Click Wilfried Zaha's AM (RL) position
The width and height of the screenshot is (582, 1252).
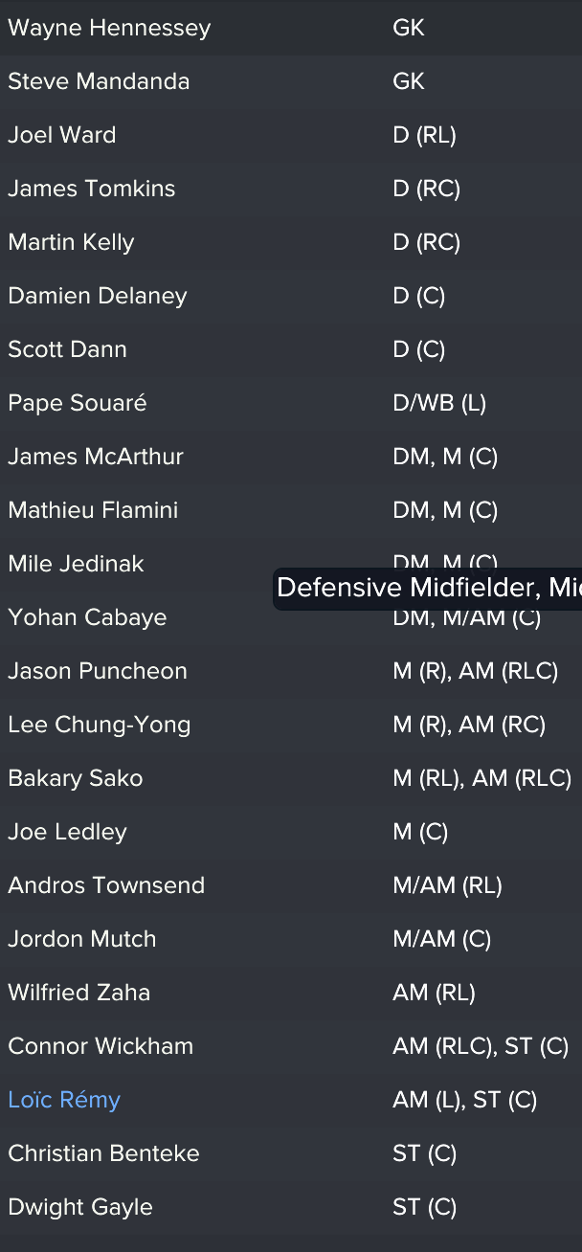[434, 993]
